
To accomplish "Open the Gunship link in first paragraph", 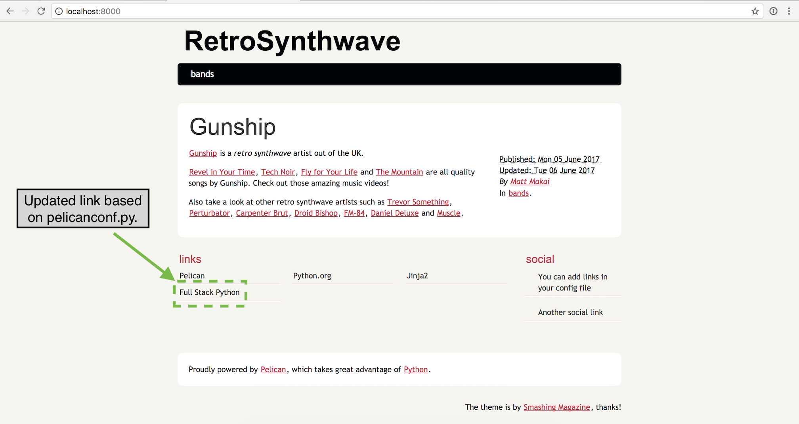I will [x=203, y=153].
